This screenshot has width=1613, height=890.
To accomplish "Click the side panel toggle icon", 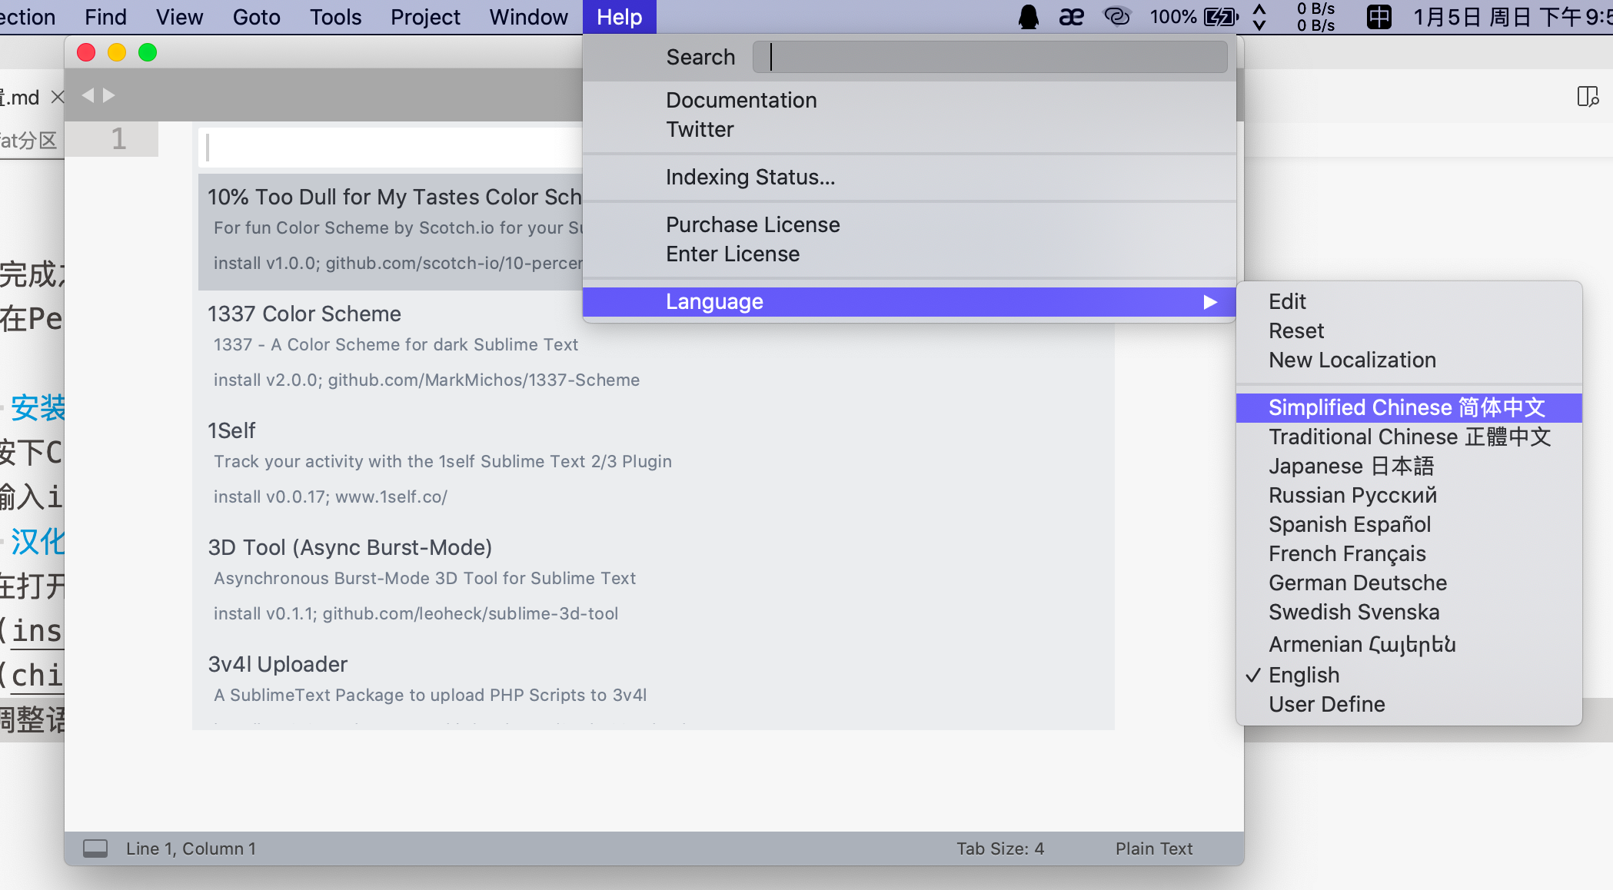I will point(1588,96).
